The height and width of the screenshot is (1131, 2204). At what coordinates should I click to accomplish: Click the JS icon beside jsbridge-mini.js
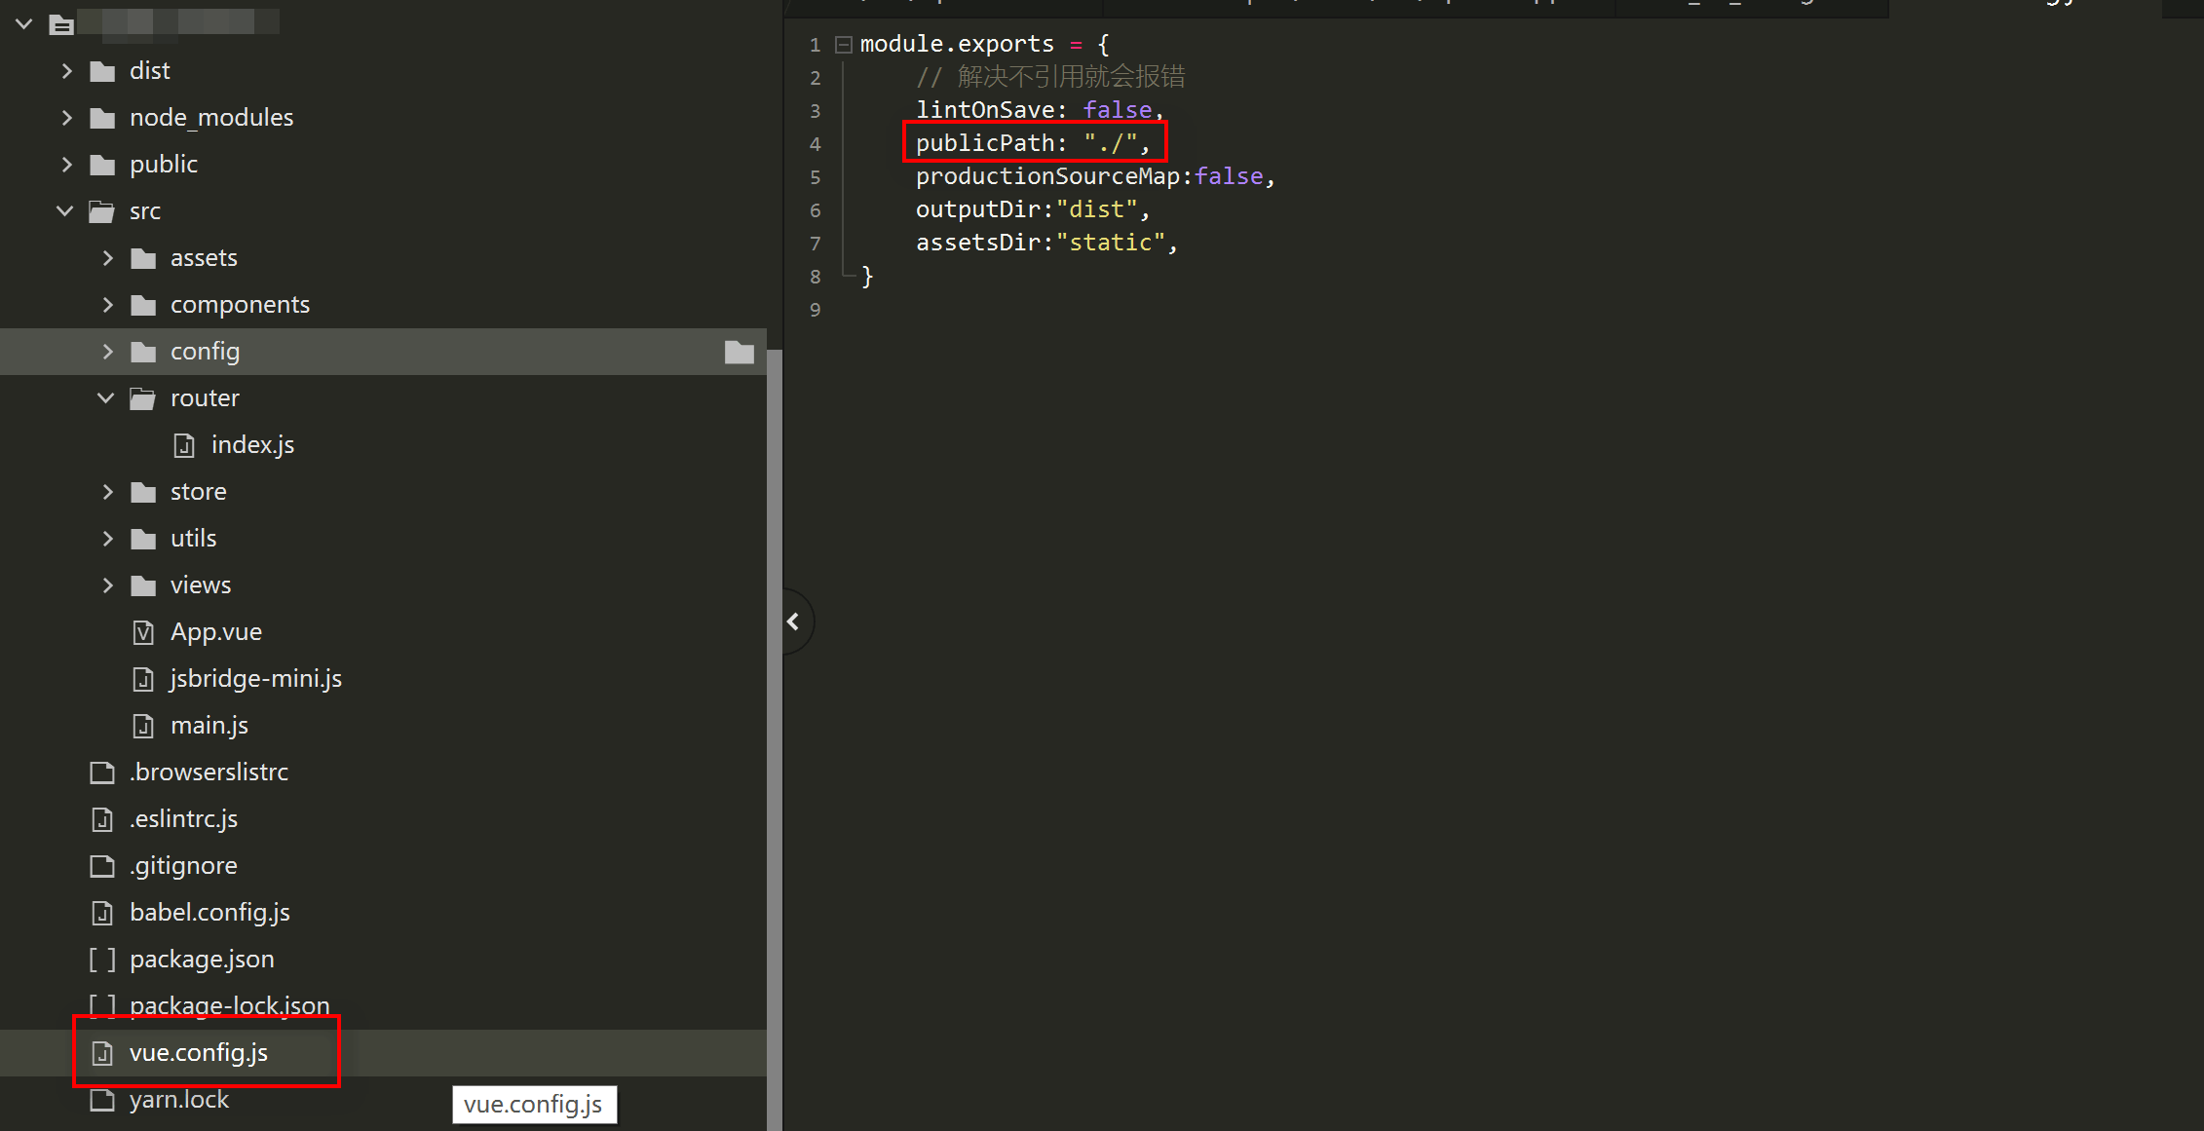pos(143,678)
